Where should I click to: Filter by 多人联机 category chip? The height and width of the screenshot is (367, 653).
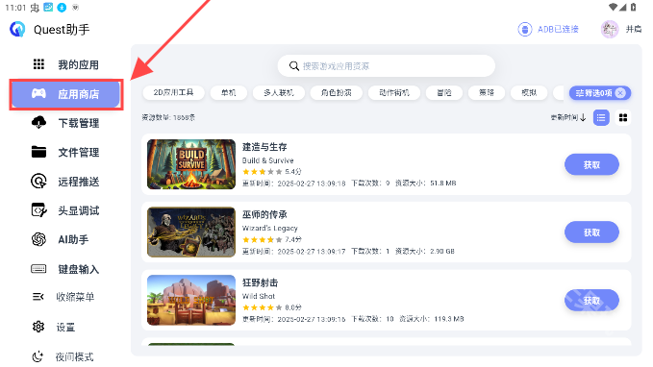coord(279,93)
